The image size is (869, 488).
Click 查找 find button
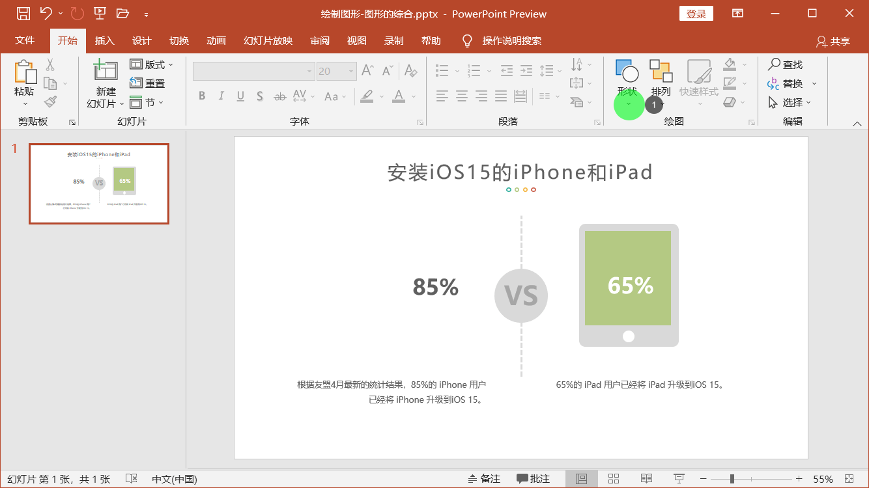pyautogui.click(x=785, y=64)
